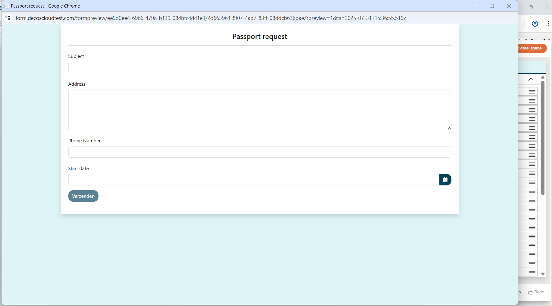Click the Address textarea resize handle
The width and height of the screenshot is (552, 306).
point(449,128)
